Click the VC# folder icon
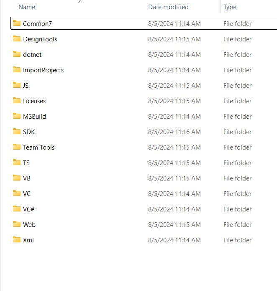The image size is (277, 295). point(17,209)
